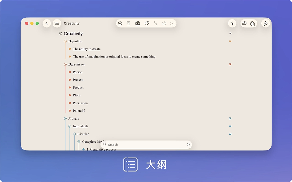Add a tag with the tag icon
The image size is (292, 182).
click(147, 23)
